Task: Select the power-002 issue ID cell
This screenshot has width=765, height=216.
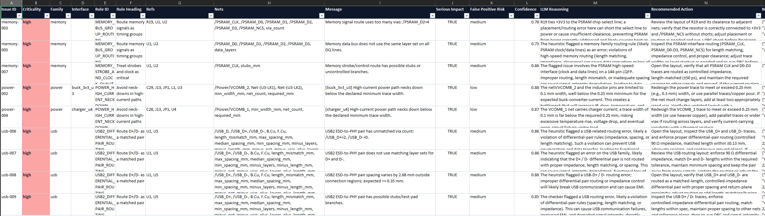Action: [11, 95]
